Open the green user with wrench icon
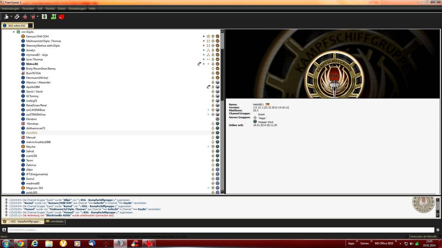This screenshot has width=442, height=248. [54, 17]
